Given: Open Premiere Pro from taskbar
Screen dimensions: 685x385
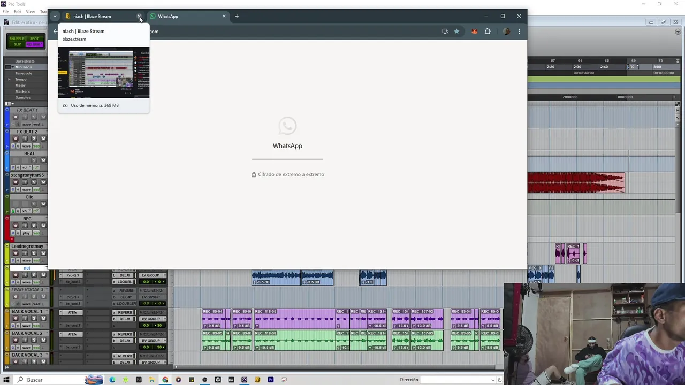Looking at the screenshot, I should coord(271,380).
